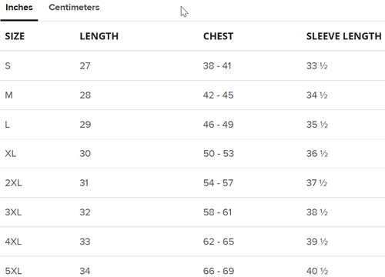The width and height of the screenshot is (385, 277).
Task: Select the L size row label
Action: click(x=7, y=125)
